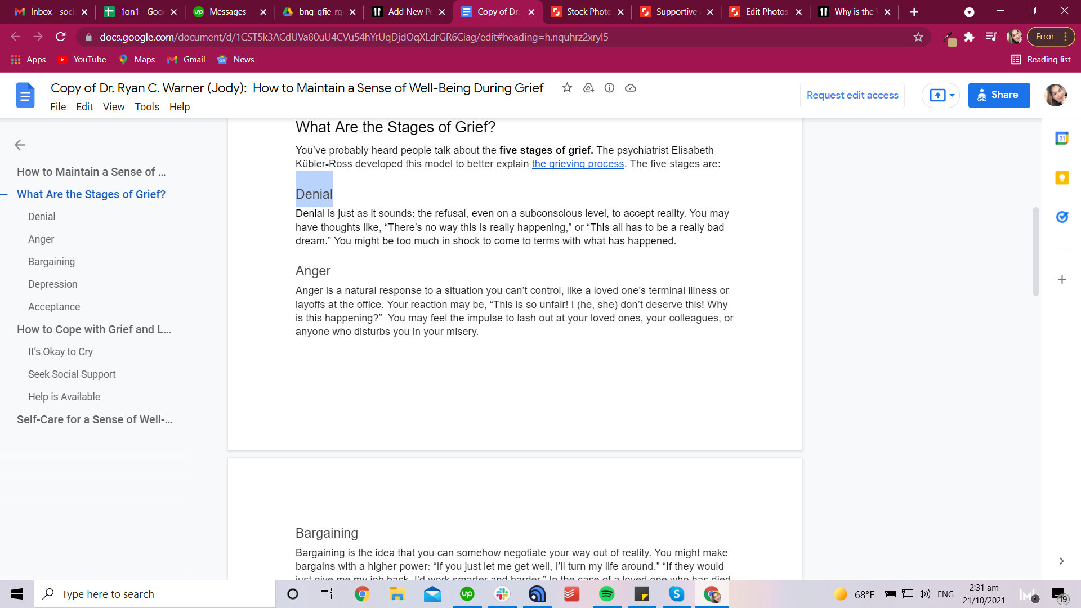Close the document outline with back arrow

(20, 145)
